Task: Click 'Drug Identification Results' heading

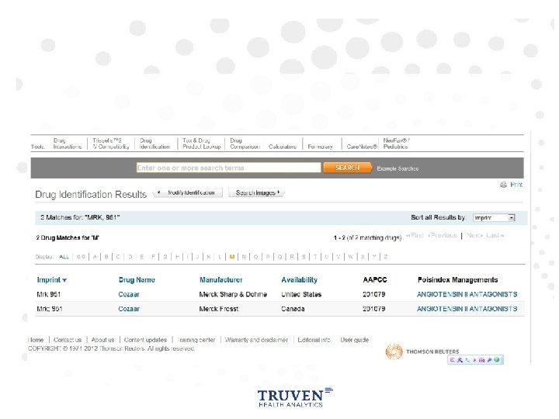Action: click(91, 195)
